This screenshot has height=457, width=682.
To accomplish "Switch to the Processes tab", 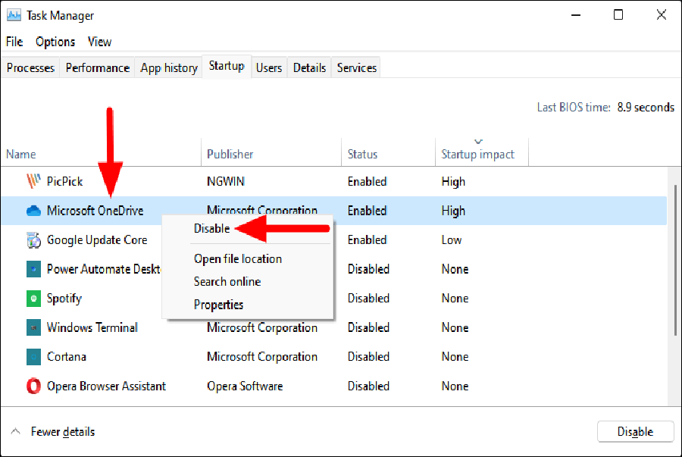I will point(30,68).
